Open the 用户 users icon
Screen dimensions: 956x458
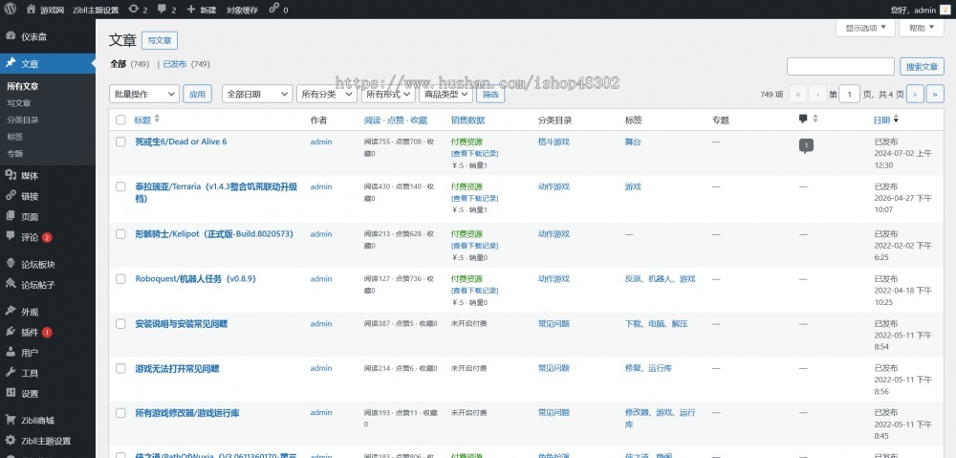point(11,352)
